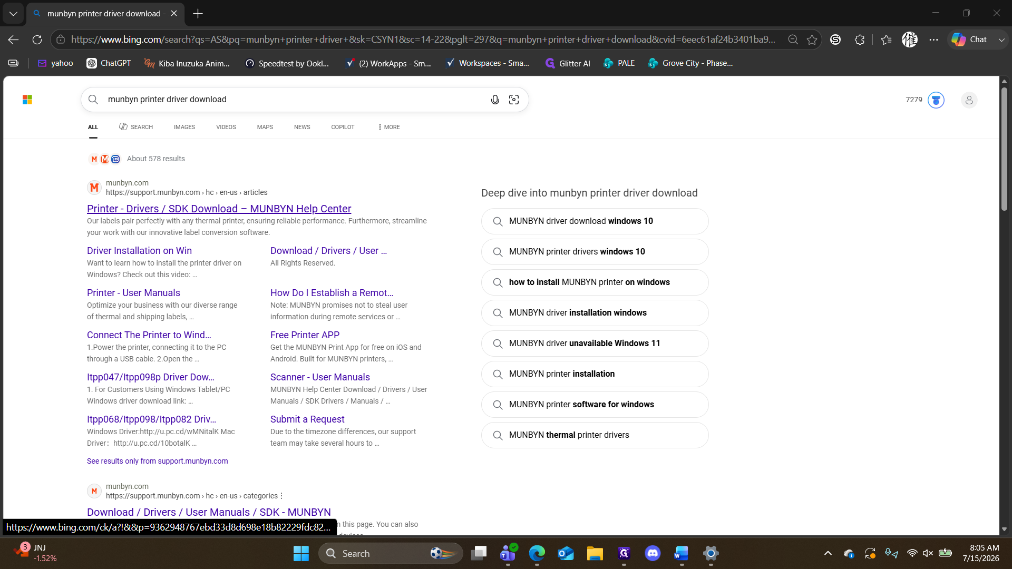
Task: Open the browser profile avatar
Action: click(910, 40)
